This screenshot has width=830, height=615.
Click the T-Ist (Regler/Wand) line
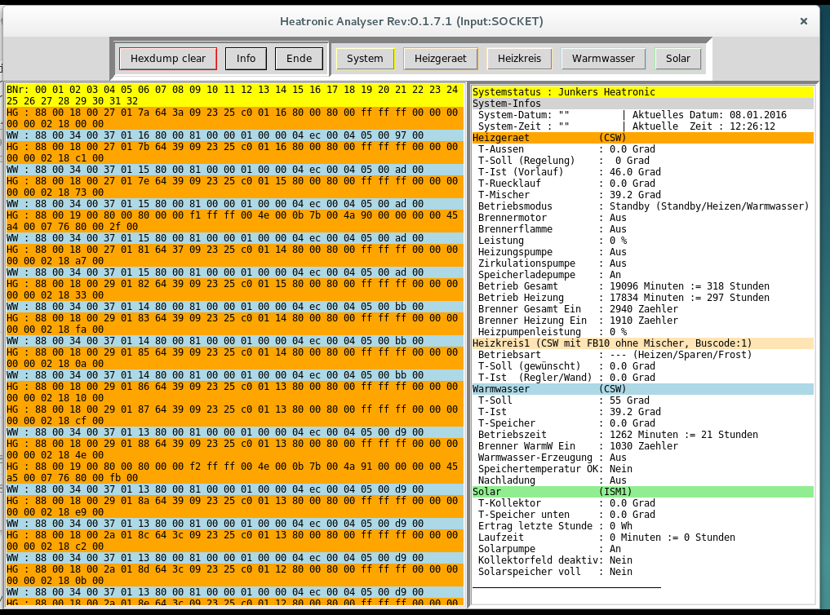[x=566, y=378]
